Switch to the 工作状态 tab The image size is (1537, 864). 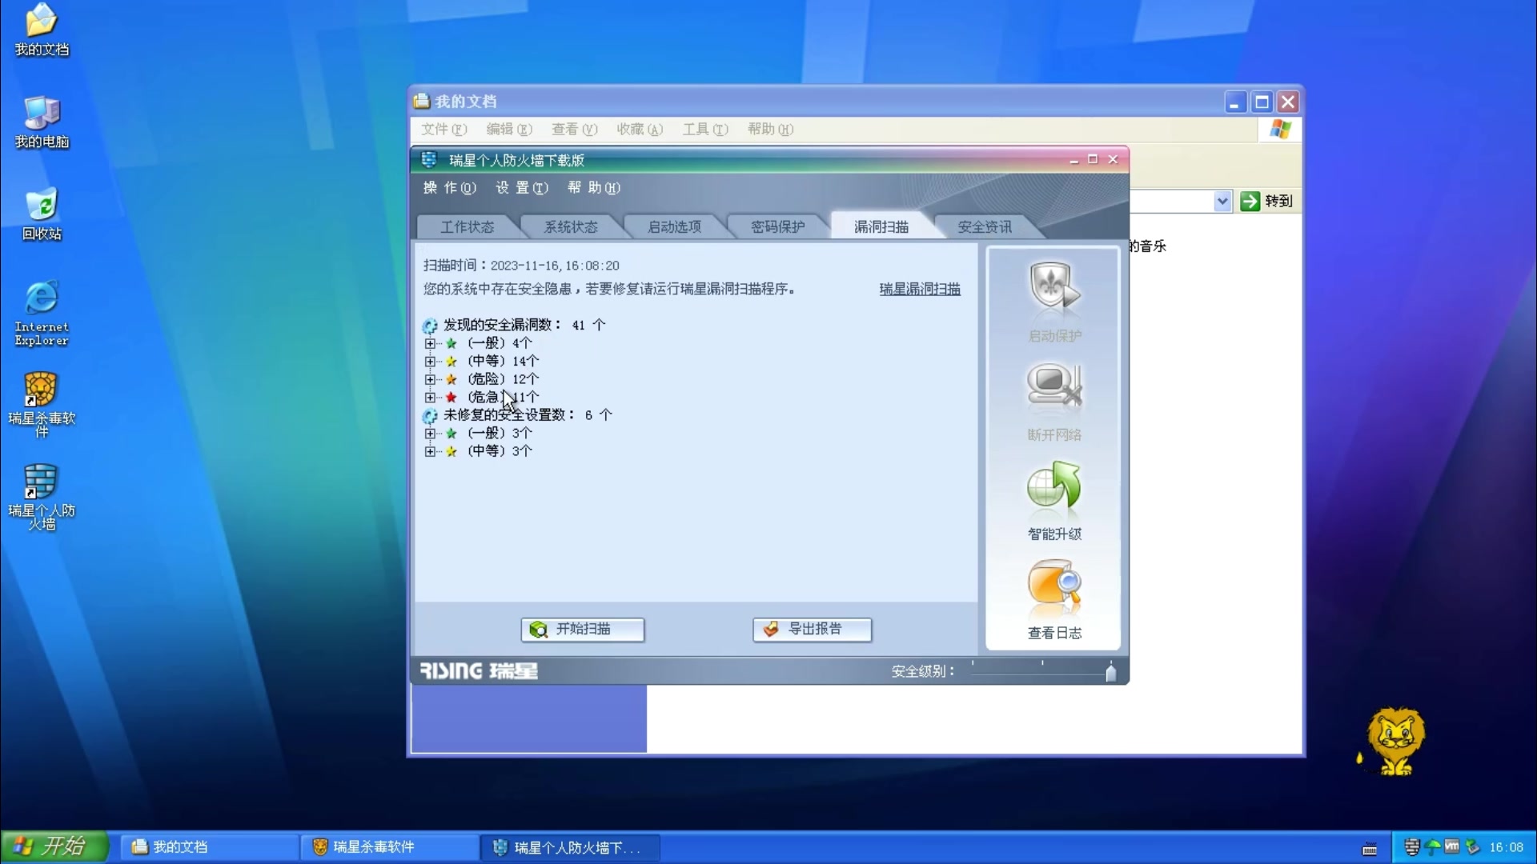point(466,226)
